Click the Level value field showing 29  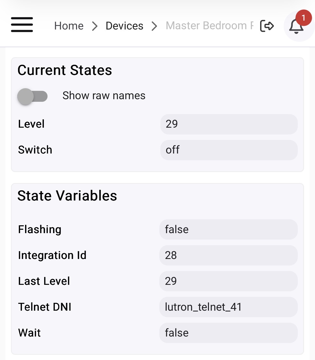coord(229,124)
